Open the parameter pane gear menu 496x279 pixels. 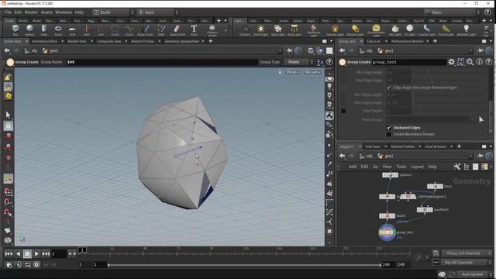point(451,62)
